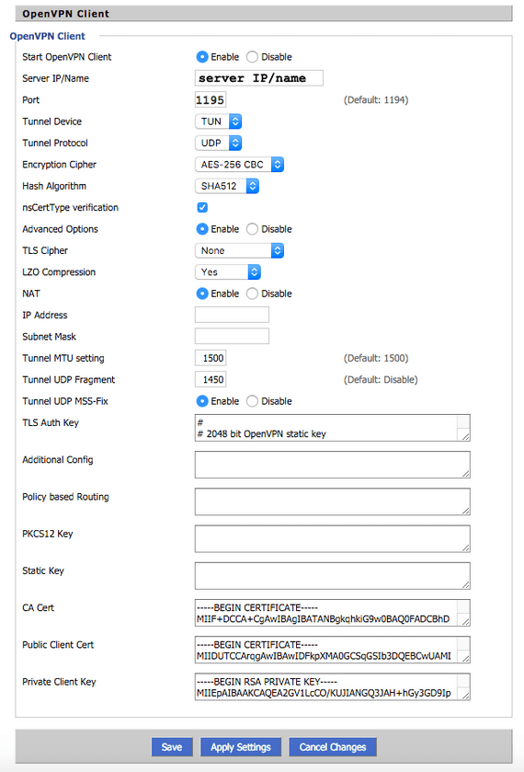
Task: Select Disable for NAT
Action: click(x=252, y=294)
